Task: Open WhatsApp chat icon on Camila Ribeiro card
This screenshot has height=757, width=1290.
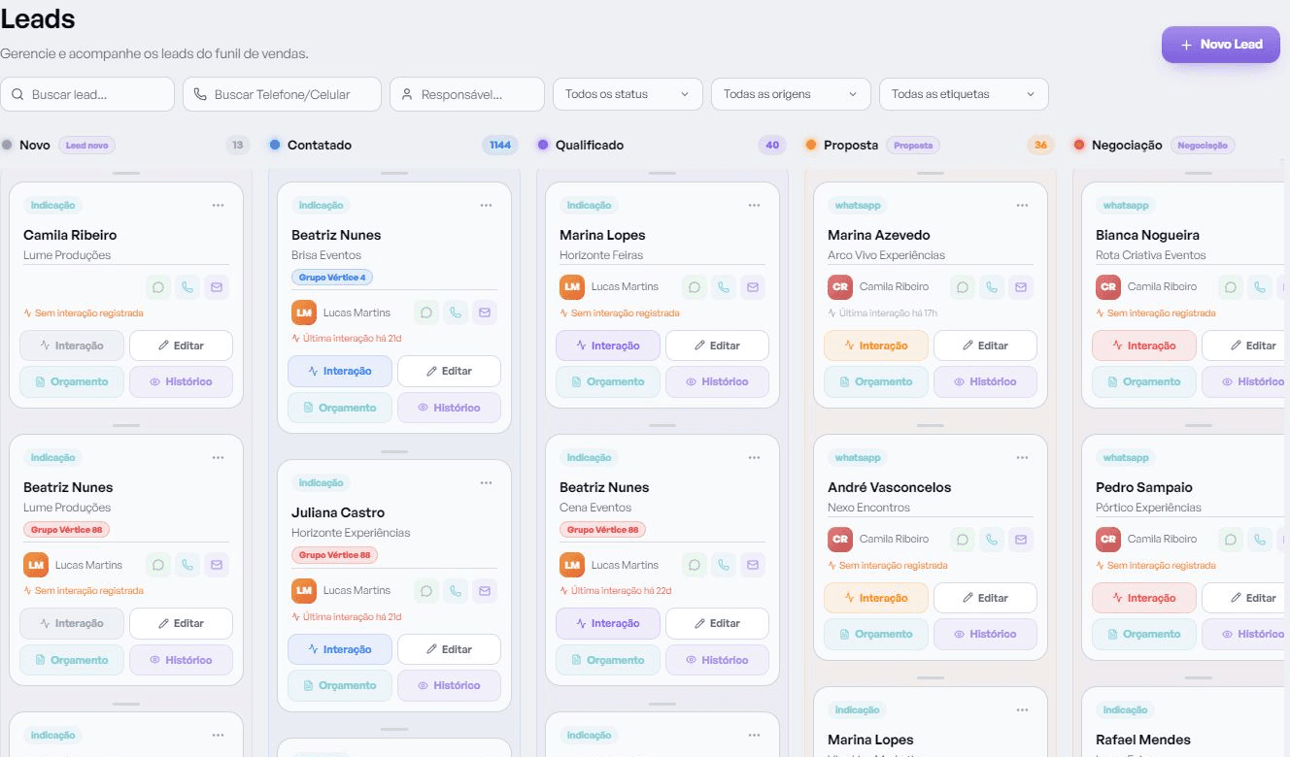Action: pos(158,287)
